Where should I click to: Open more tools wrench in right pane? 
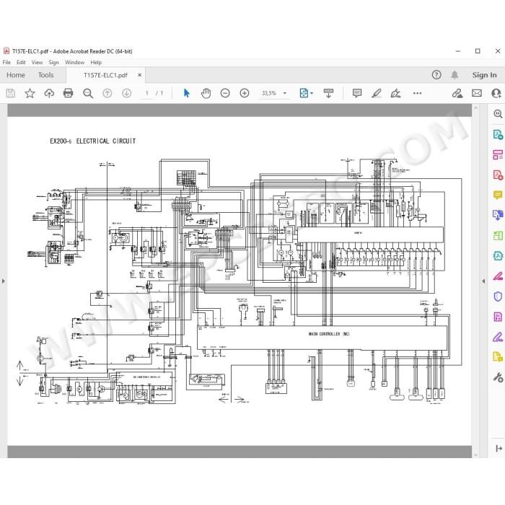498,377
